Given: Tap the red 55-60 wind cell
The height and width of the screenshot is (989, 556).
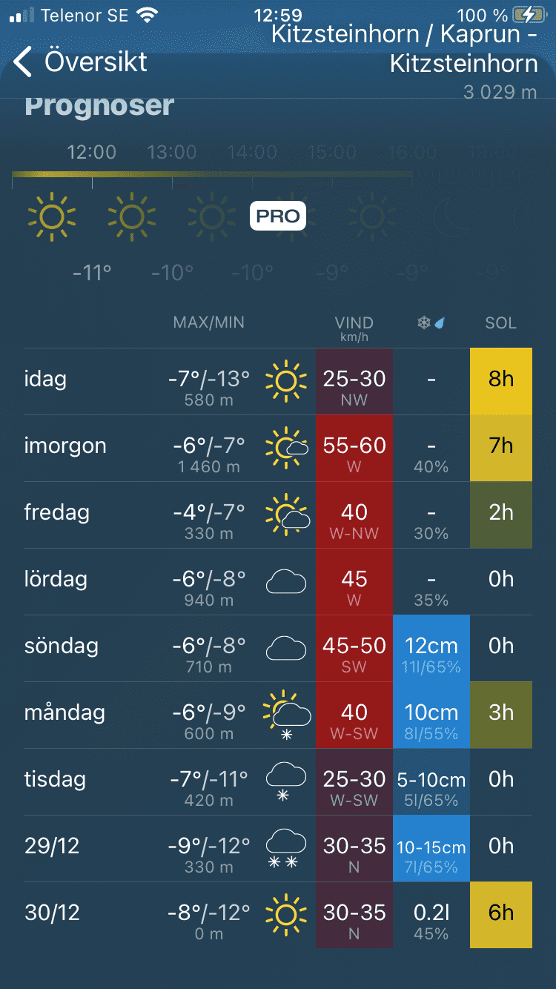Looking at the screenshot, I should 354,448.
